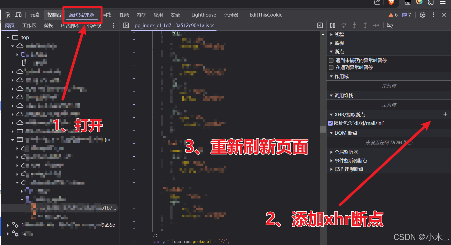451x245 pixels.
Task: Collapse the top frame tree node
Action: (x=8, y=37)
